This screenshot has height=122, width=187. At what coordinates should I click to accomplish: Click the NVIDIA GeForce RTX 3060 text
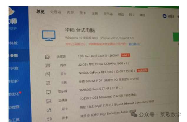click(x=107, y=72)
